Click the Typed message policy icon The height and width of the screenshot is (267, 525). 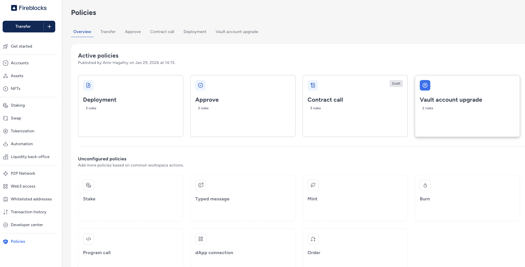point(201,185)
